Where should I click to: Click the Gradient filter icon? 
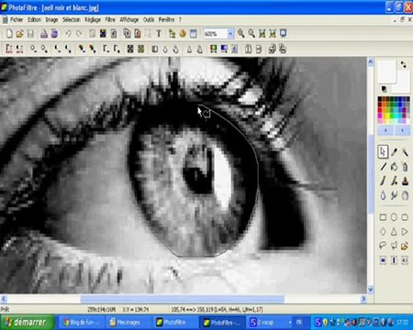(224, 49)
